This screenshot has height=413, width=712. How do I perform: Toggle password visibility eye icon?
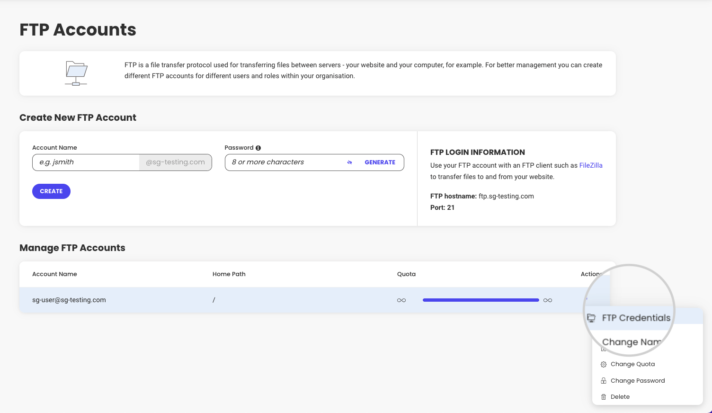click(x=349, y=162)
